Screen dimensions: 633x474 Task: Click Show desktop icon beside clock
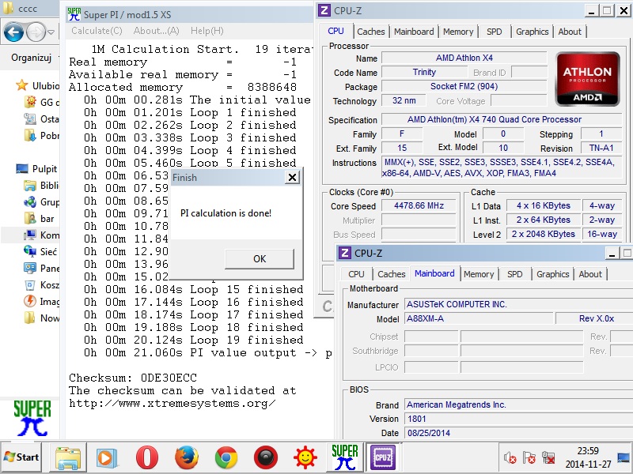624,457
